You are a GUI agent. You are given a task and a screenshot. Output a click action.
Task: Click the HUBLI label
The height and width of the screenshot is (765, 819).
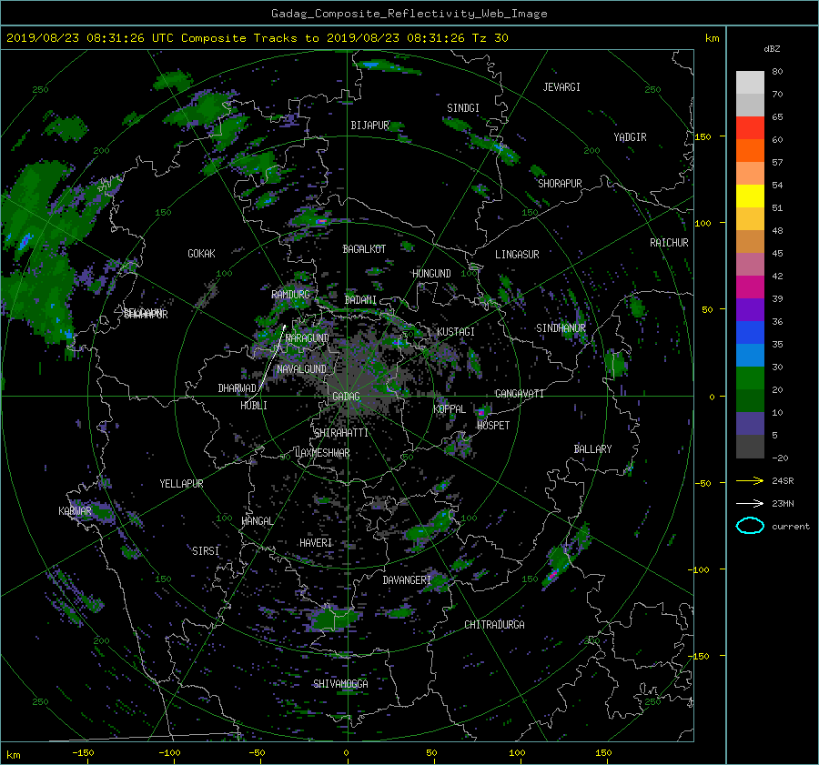(254, 405)
